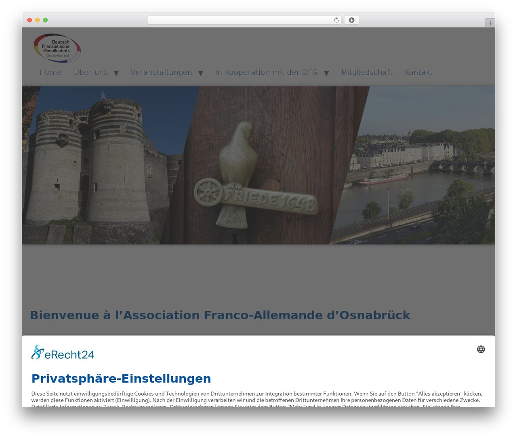Click the Bienvenue à l'Association heading
Screen dimensions: 517x438
click(220, 315)
